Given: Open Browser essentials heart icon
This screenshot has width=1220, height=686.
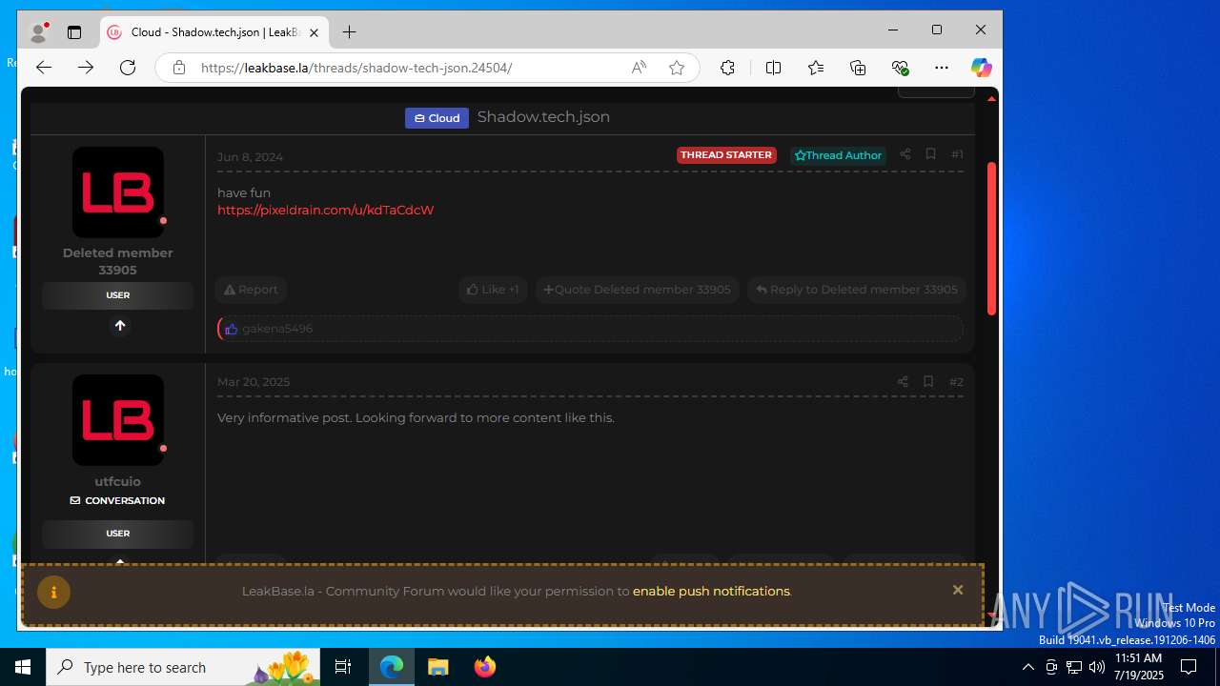Looking at the screenshot, I should 900,68.
